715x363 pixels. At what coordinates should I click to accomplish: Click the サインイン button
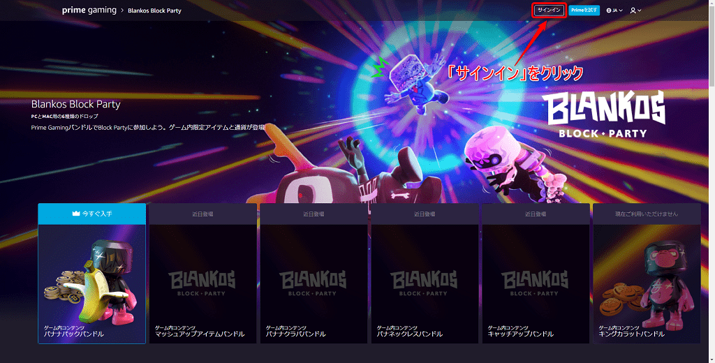pyautogui.click(x=549, y=10)
